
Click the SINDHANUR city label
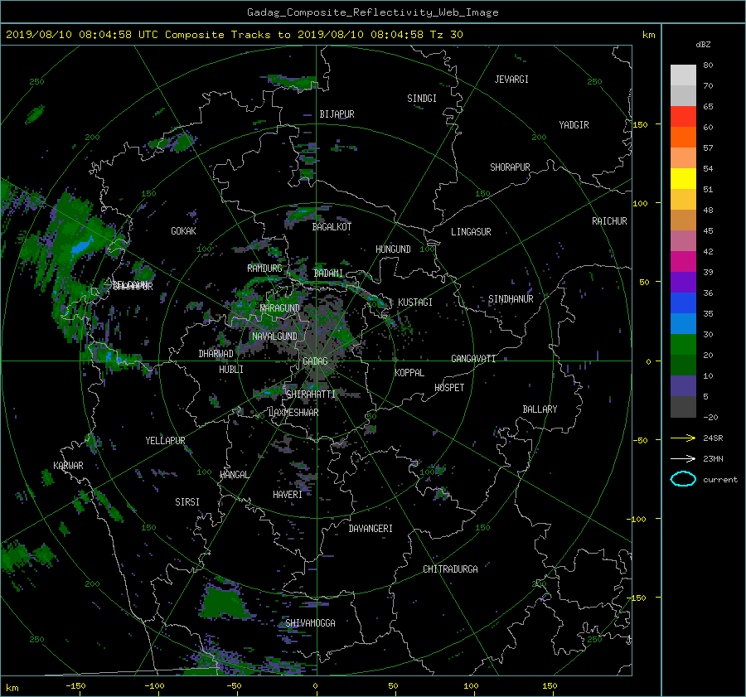(511, 299)
